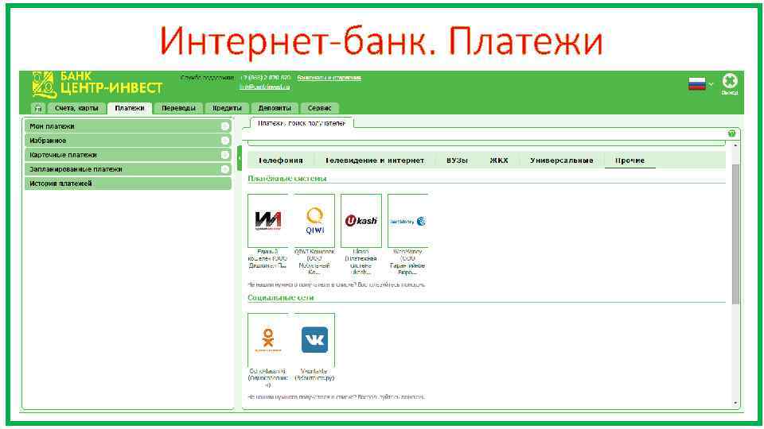Viewport: 764px width, 429px height.
Task: Switch to Переводы tab
Action: tap(178, 108)
